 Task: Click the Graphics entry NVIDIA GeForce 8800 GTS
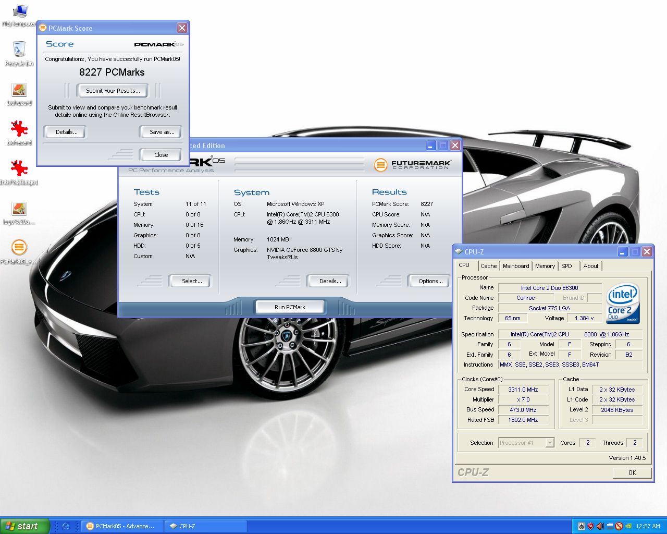tap(305, 253)
